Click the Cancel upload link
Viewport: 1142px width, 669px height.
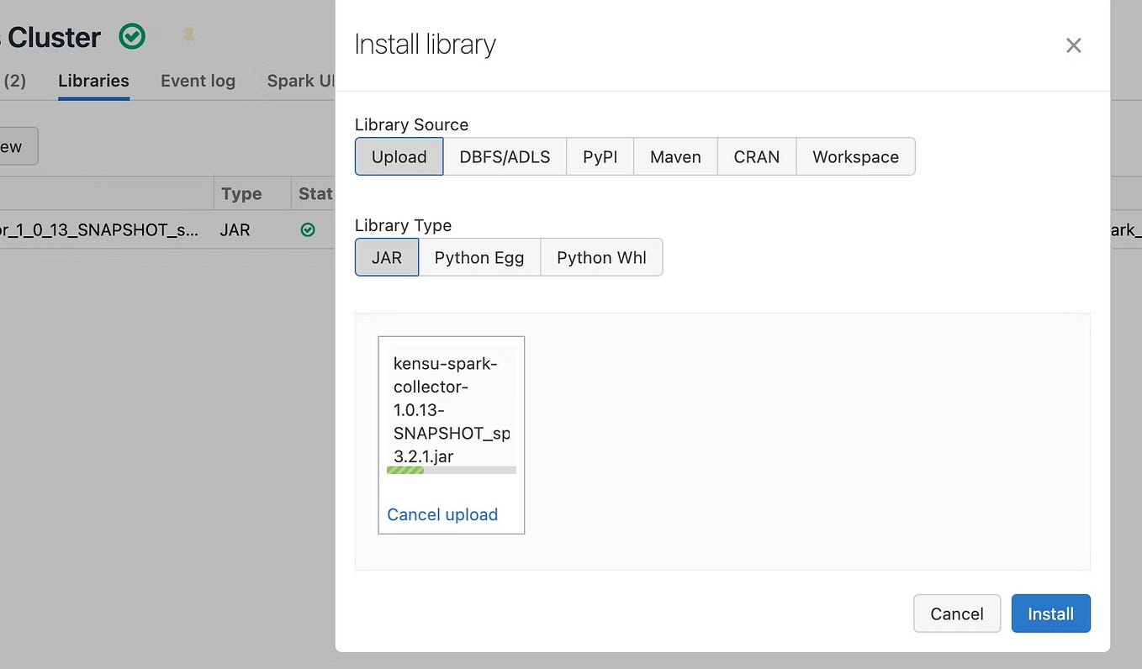point(442,514)
